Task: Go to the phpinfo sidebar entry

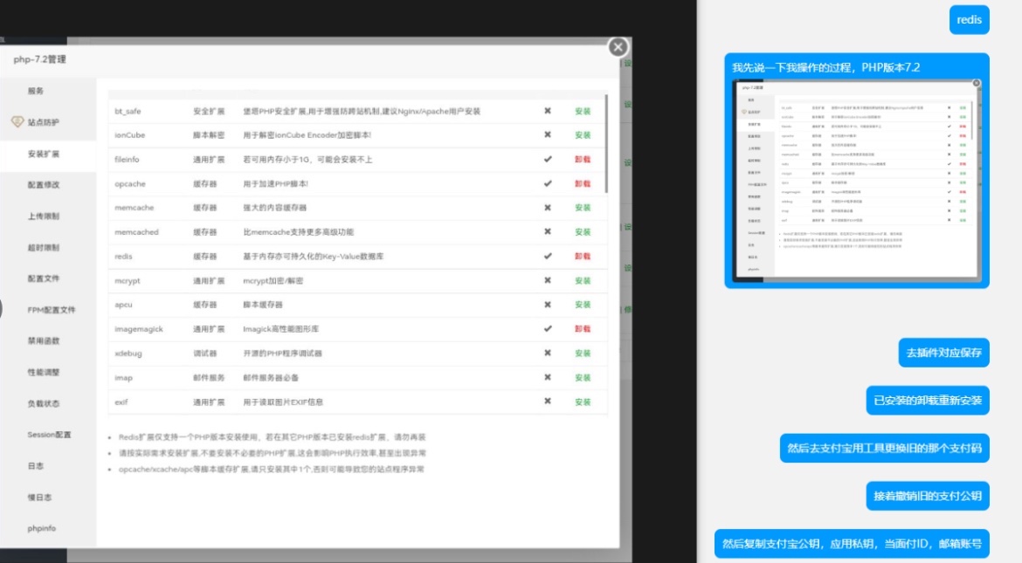Action: click(x=41, y=528)
